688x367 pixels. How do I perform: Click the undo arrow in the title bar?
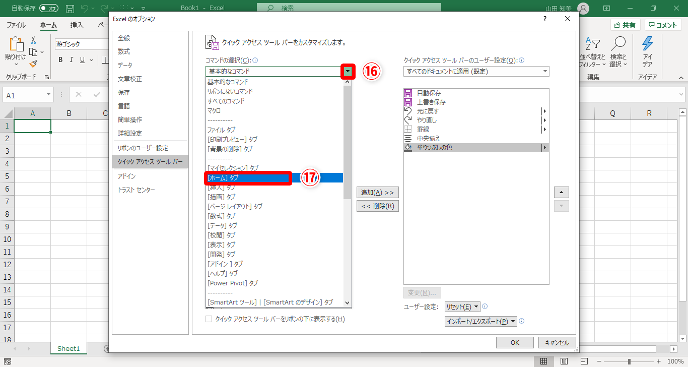click(x=85, y=9)
